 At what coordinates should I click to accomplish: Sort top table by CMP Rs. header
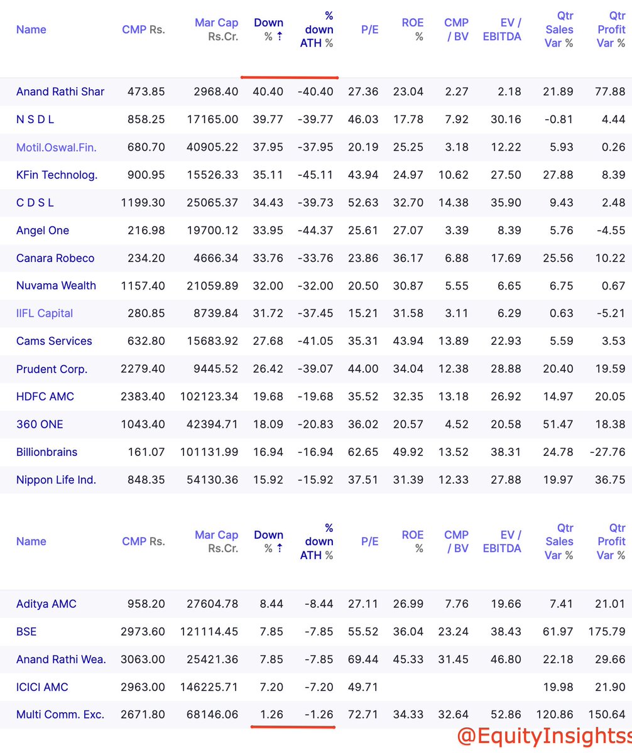(144, 30)
